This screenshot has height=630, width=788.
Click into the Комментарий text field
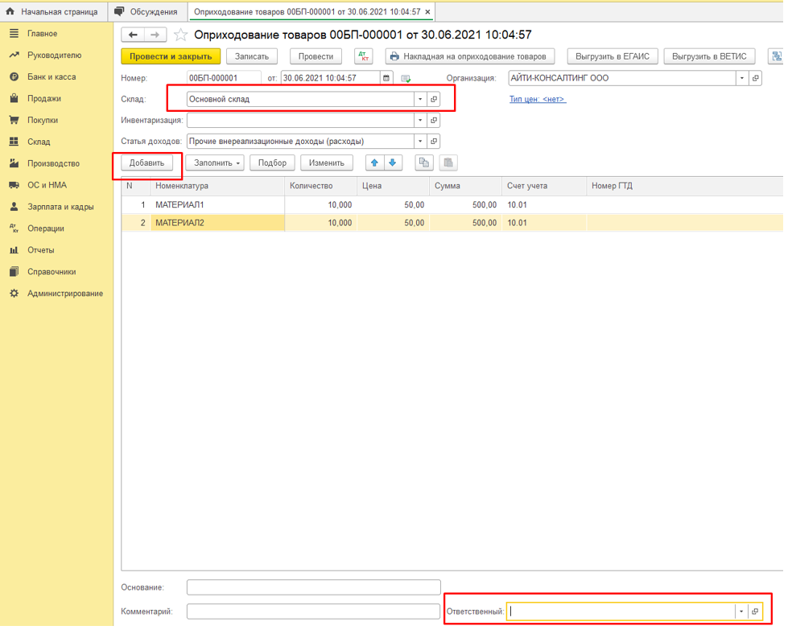pos(313,611)
